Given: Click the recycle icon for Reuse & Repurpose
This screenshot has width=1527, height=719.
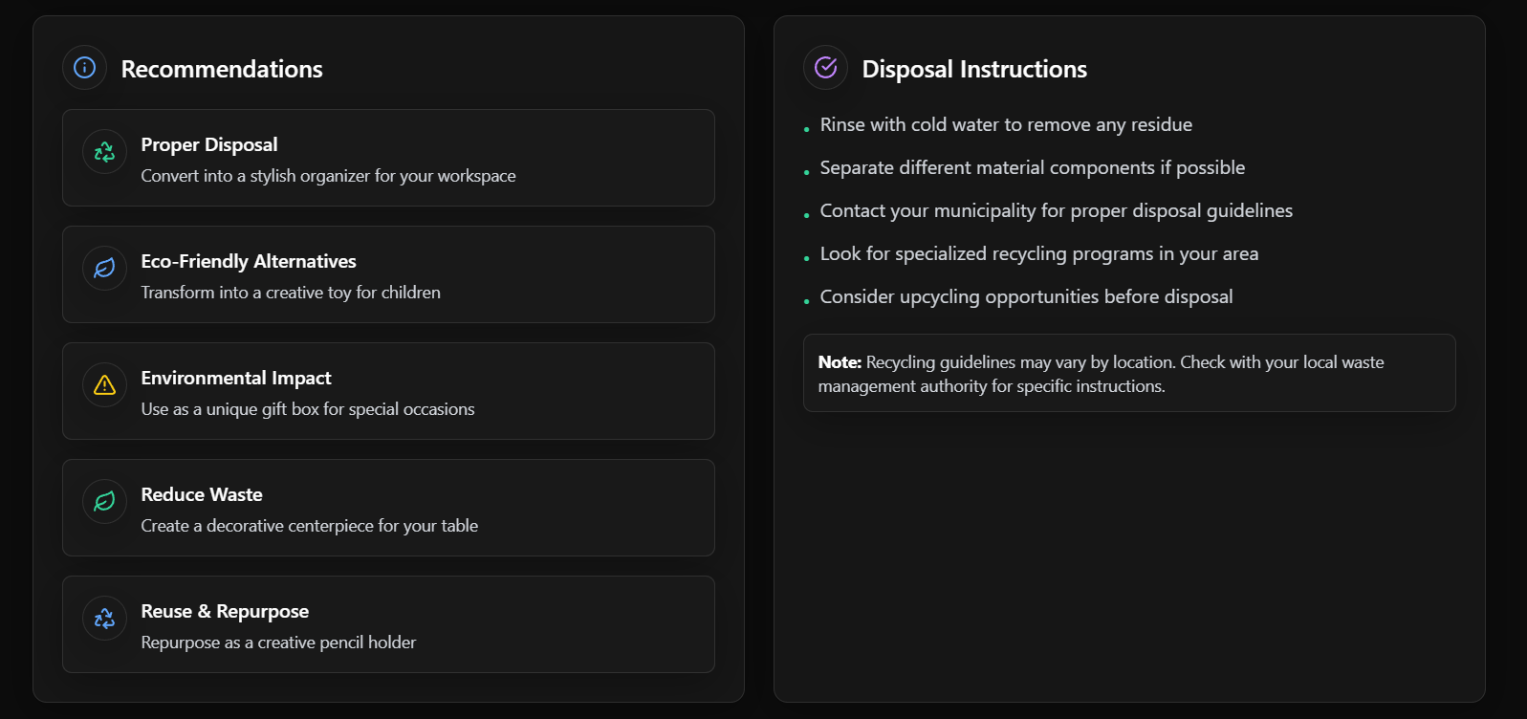Looking at the screenshot, I should [x=104, y=619].
